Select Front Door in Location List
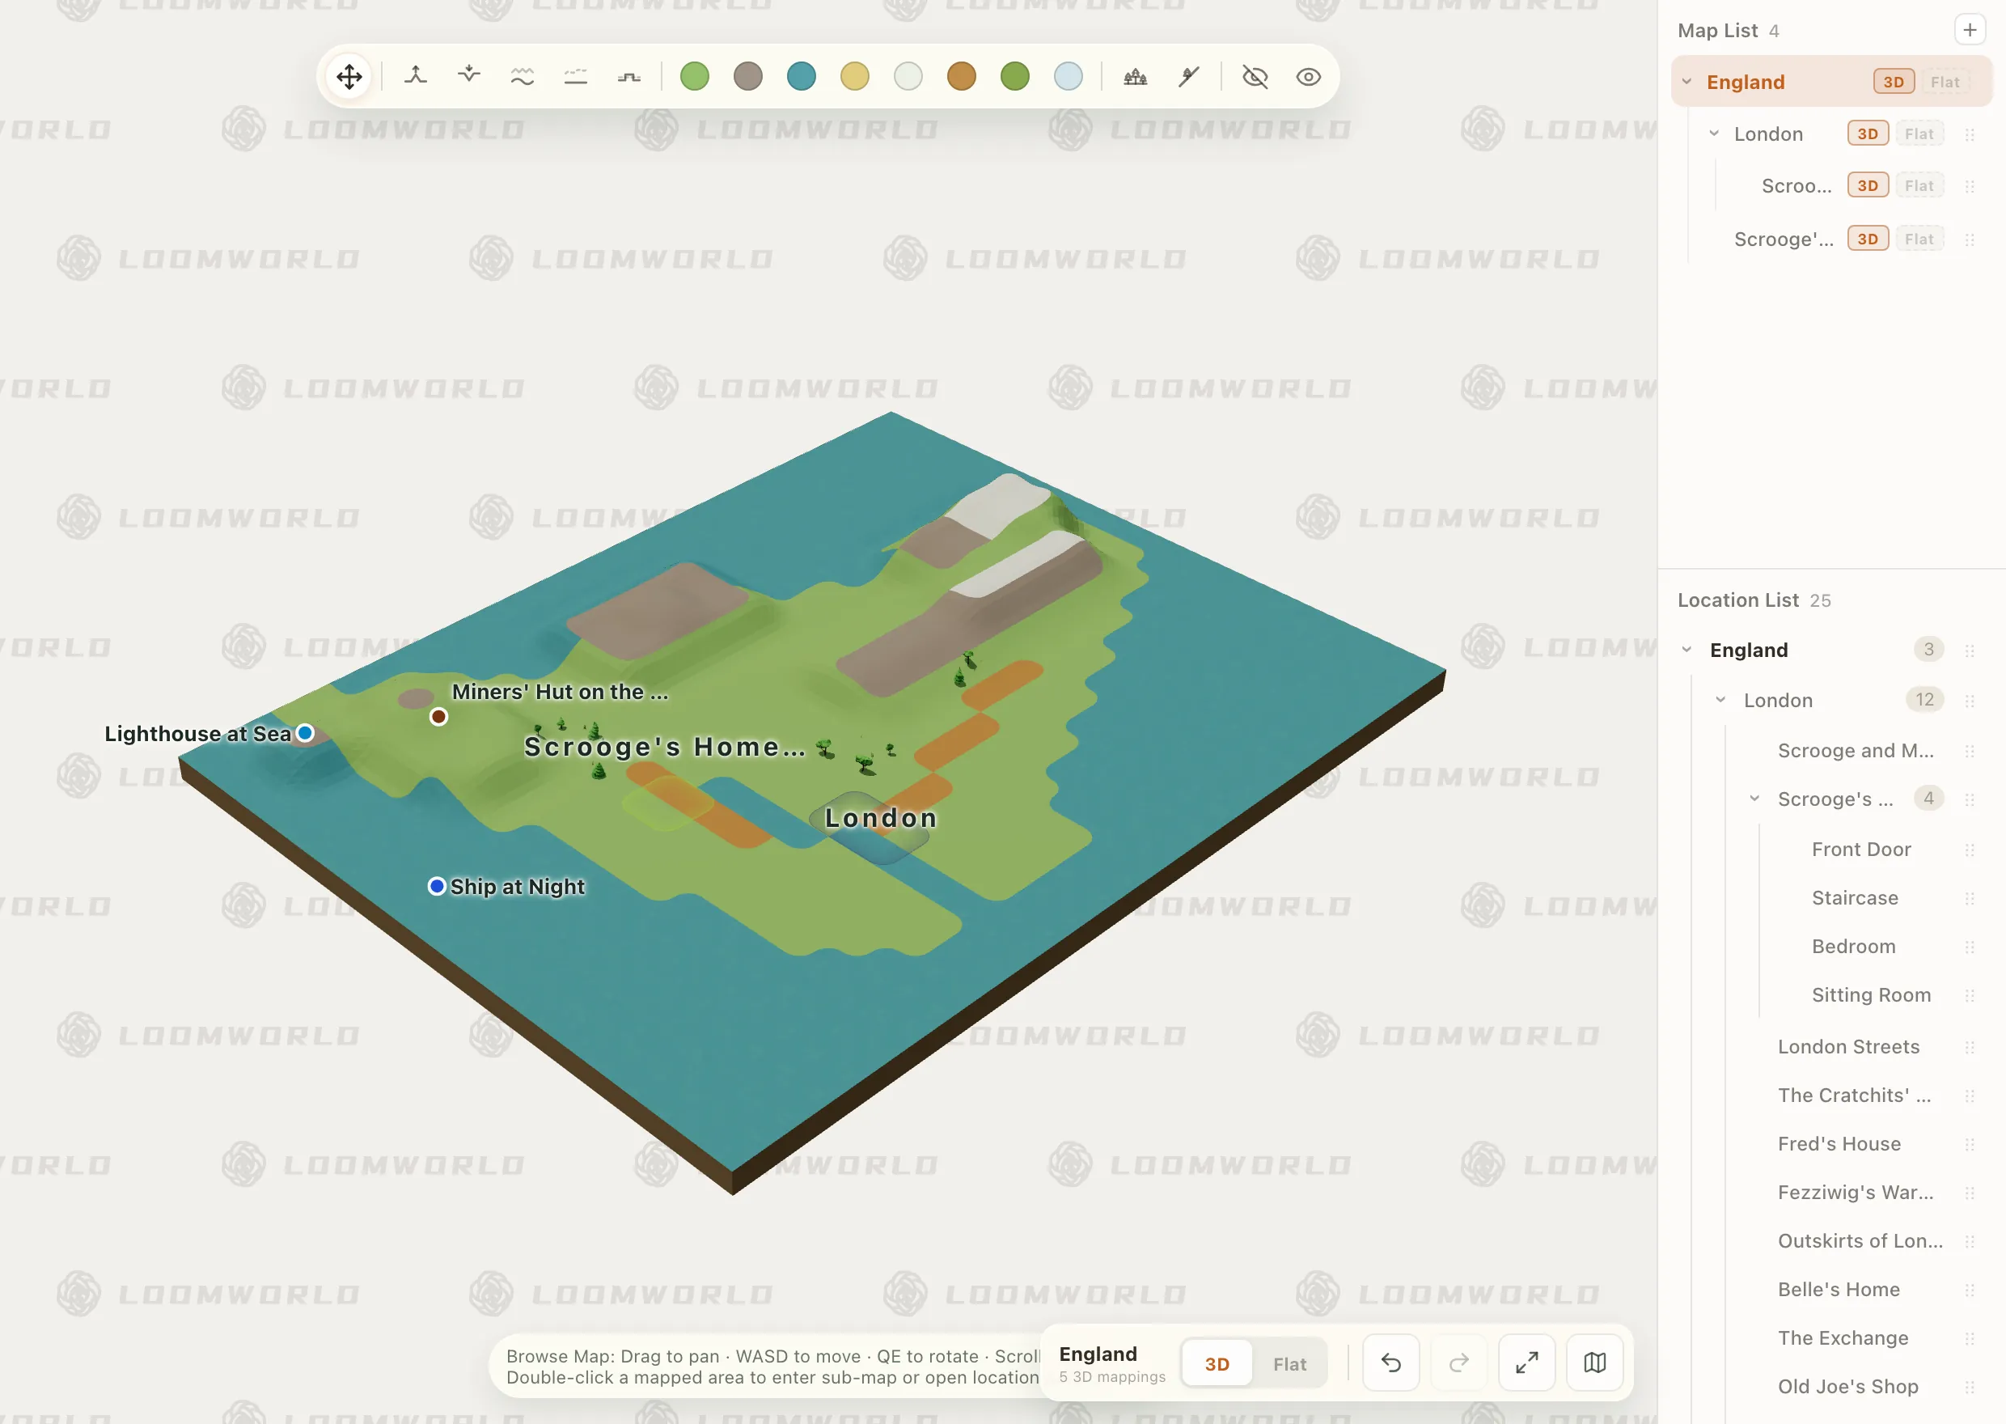 point(1861,849)
